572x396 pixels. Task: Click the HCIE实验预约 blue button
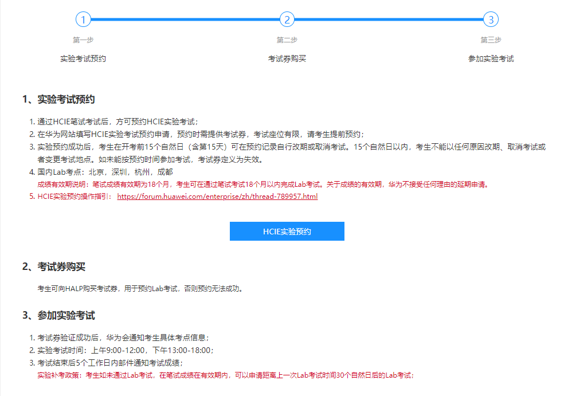(287, 231)
